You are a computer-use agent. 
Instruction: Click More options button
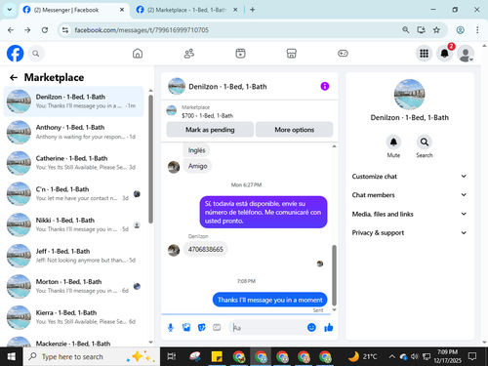295,130
